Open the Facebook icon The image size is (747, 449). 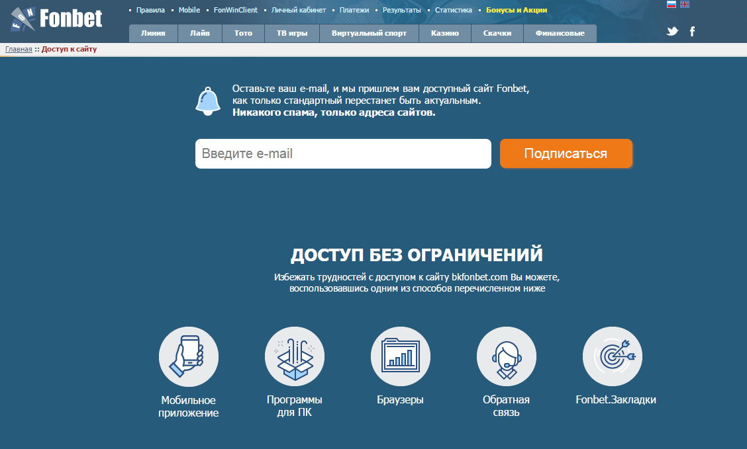tap(692, 31)
